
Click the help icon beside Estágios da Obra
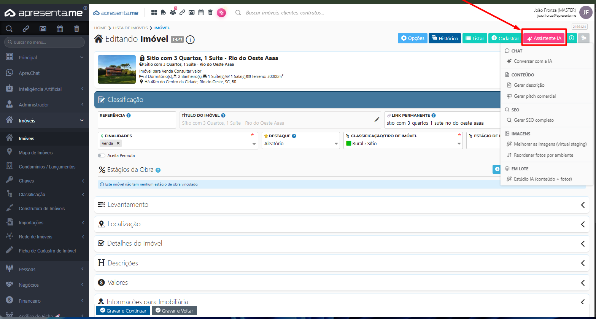158,170
